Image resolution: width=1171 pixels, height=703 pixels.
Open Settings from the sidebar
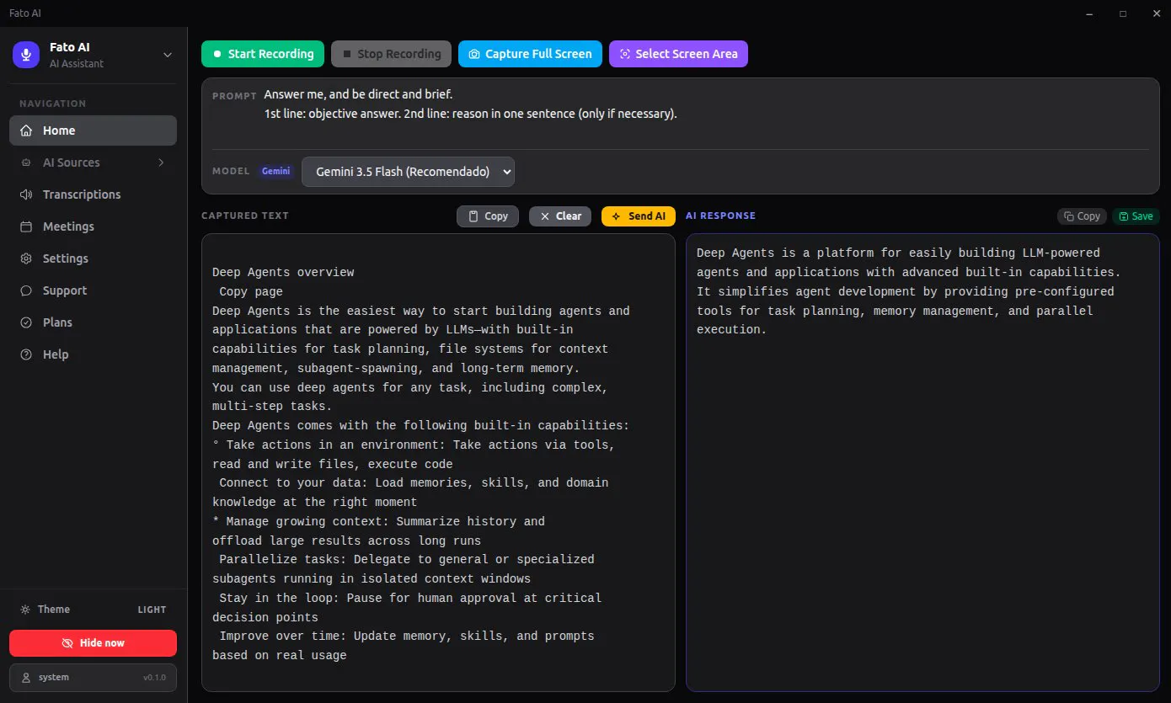(94, 258)
